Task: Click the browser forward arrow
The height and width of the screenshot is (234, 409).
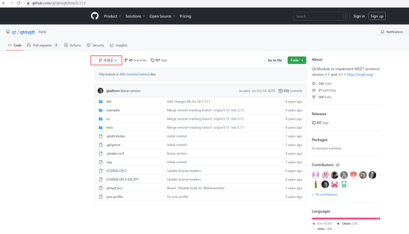Action: click(x=11, y=3)
